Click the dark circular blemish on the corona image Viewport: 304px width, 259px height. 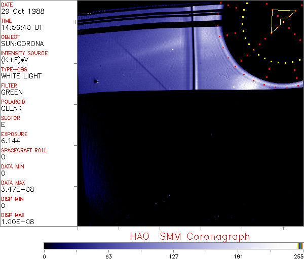click(x=95, y=80)
